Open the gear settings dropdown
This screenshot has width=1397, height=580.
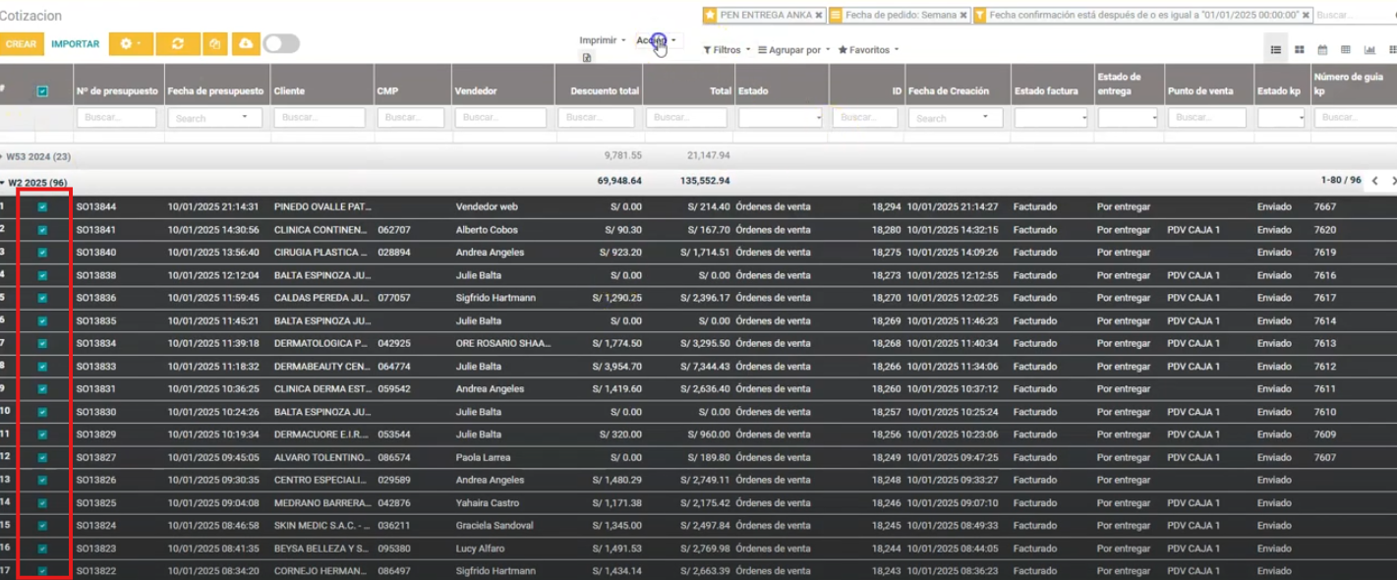coord(130,44)
